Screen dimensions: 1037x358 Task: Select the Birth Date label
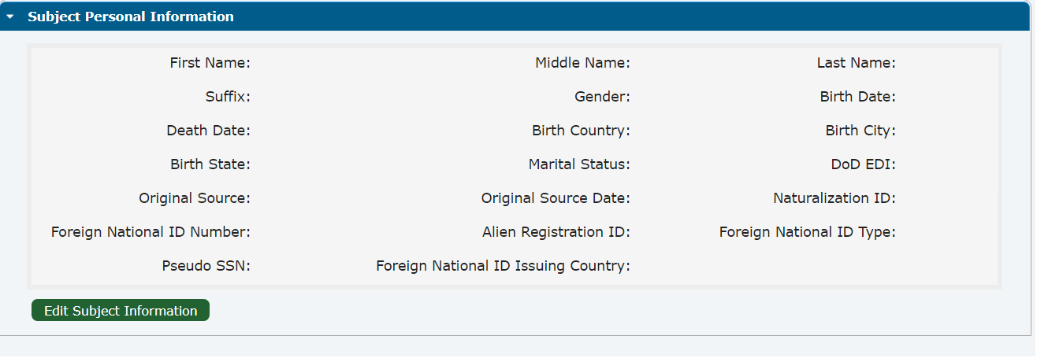tap(857, 97)
